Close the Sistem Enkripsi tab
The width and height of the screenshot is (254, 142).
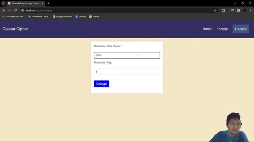42,3
